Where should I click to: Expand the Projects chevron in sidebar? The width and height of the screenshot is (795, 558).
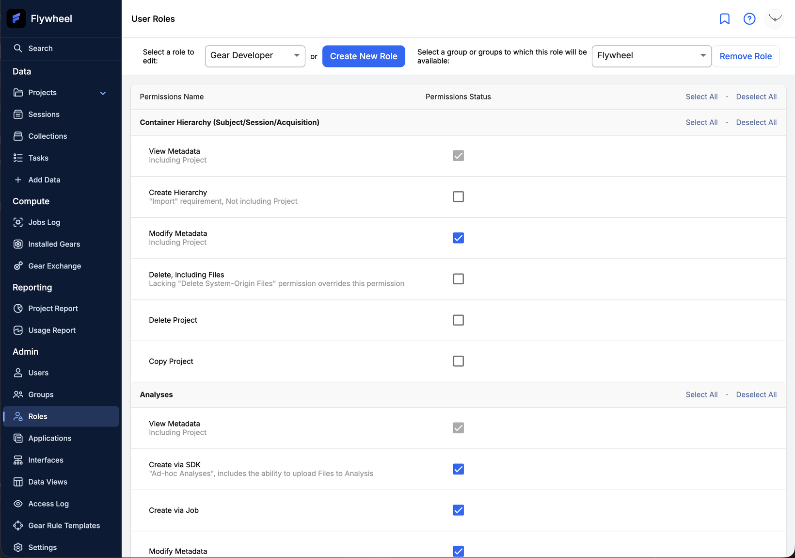coord(103,93)
